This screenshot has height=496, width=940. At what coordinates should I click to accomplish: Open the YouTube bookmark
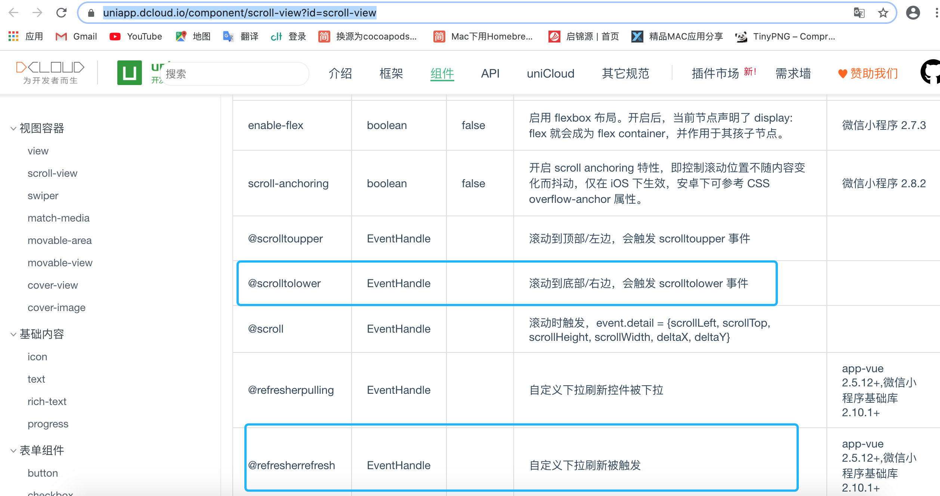pyautogui.click(x=136, y=37)
